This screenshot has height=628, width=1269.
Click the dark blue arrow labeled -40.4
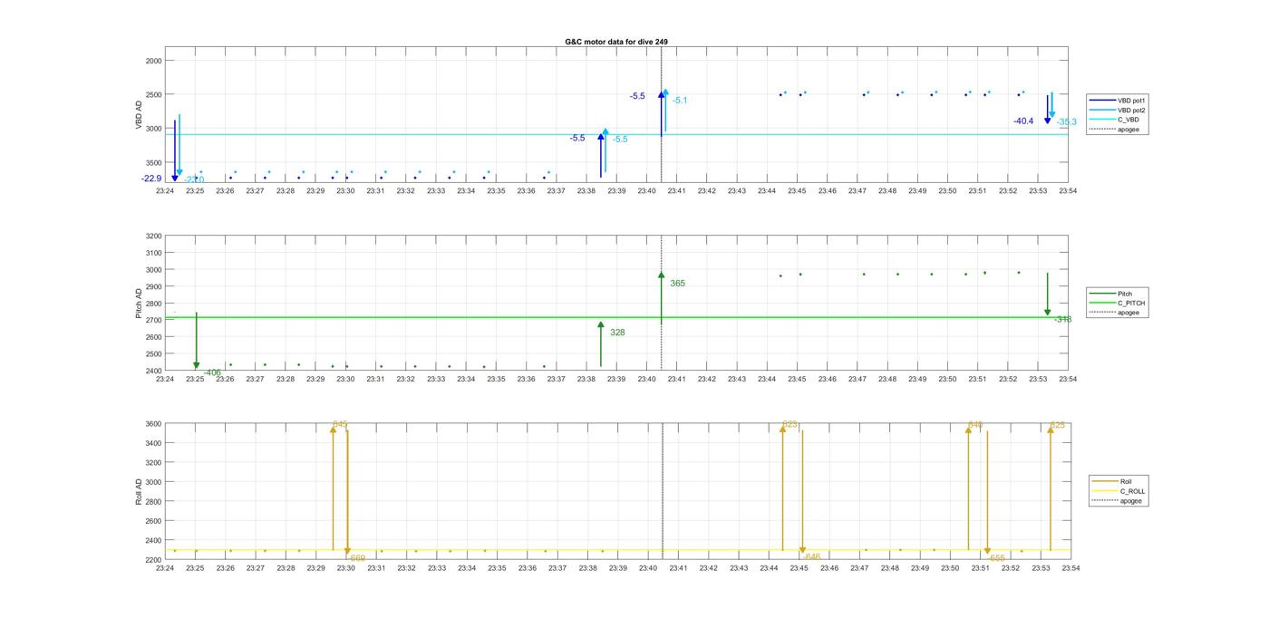coord(1047,110)
